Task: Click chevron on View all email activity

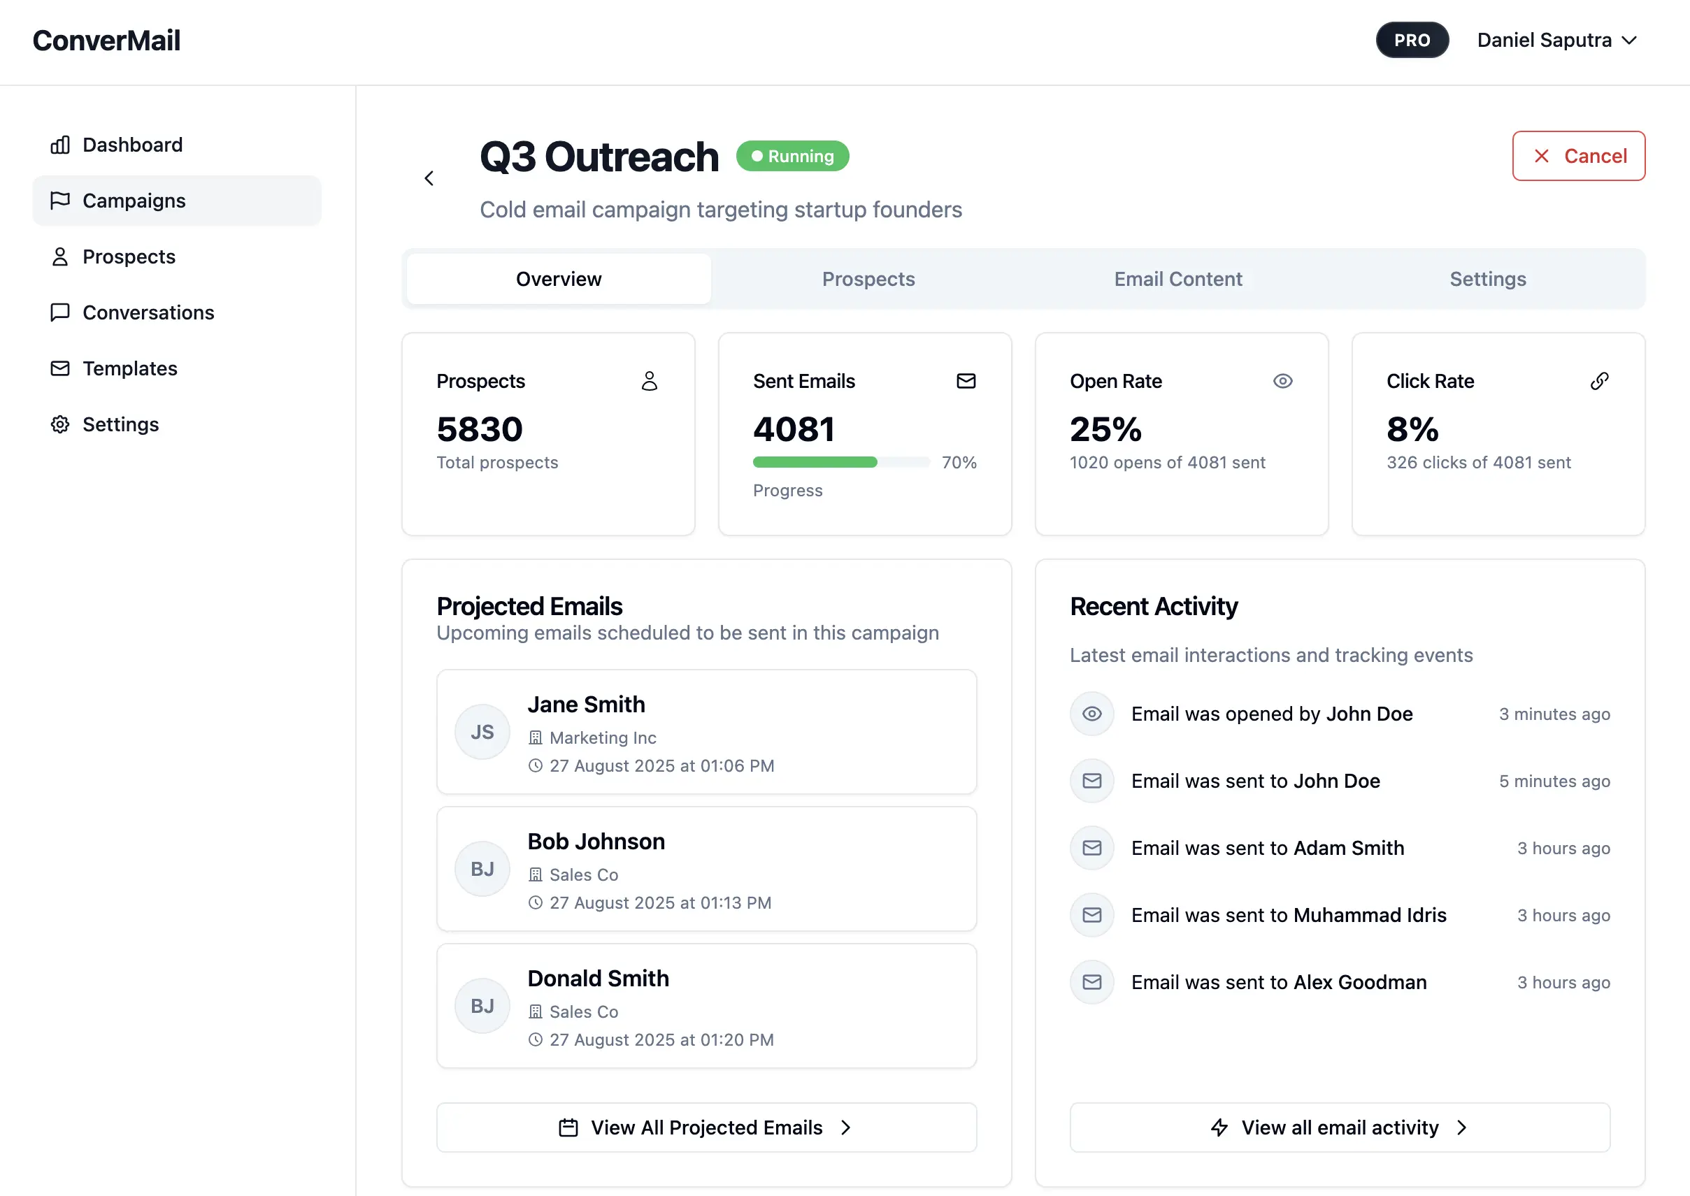Action: (x=1461, y=1127)
